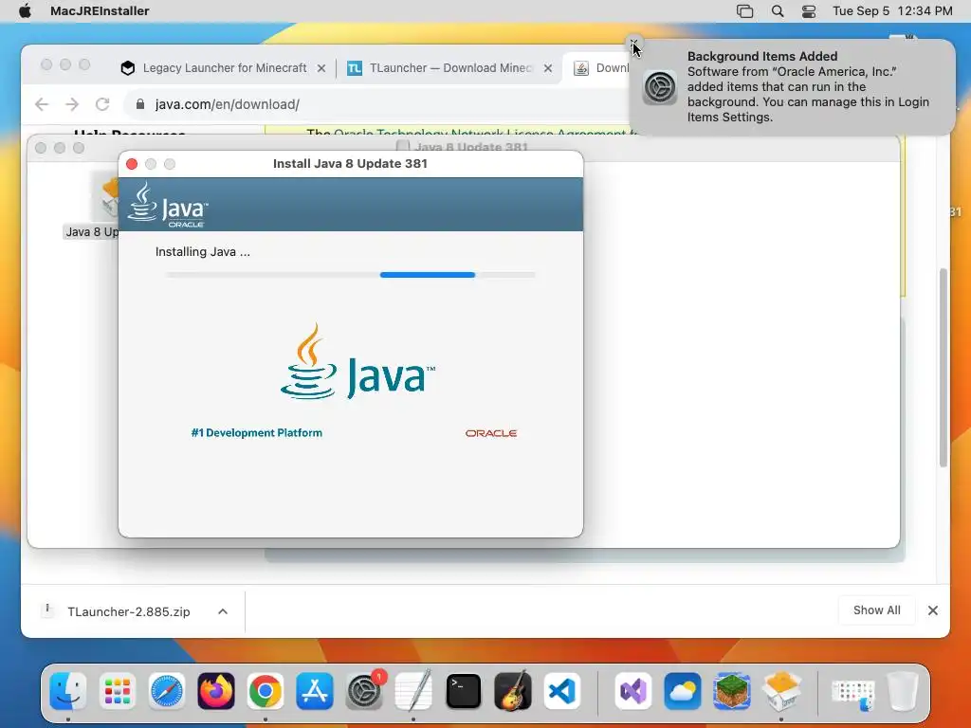
Task: Close the Chrome downloads bar
Action: click(933, 610)
